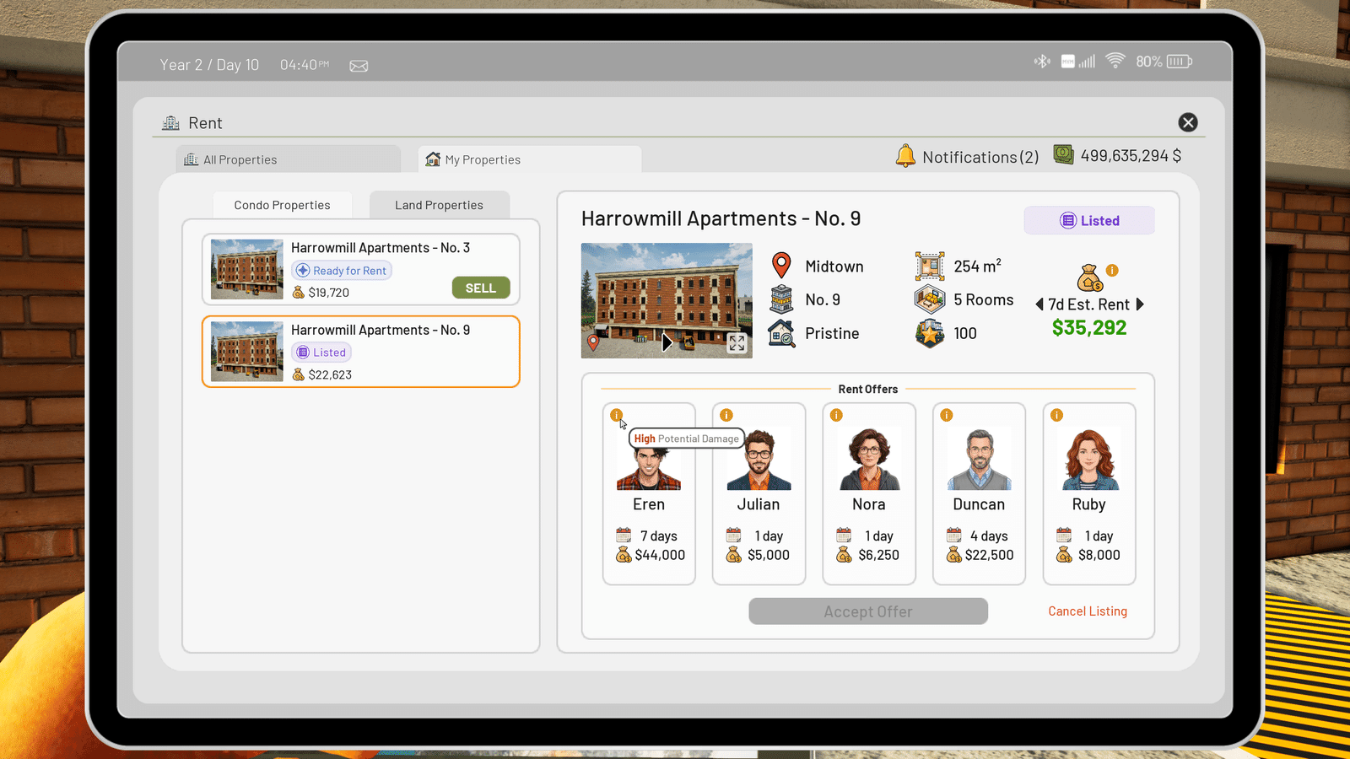Image resolution: width=1350 pixels, height=759 pixels.
Task: Open Notifications (2)
Action: point(980,157)
